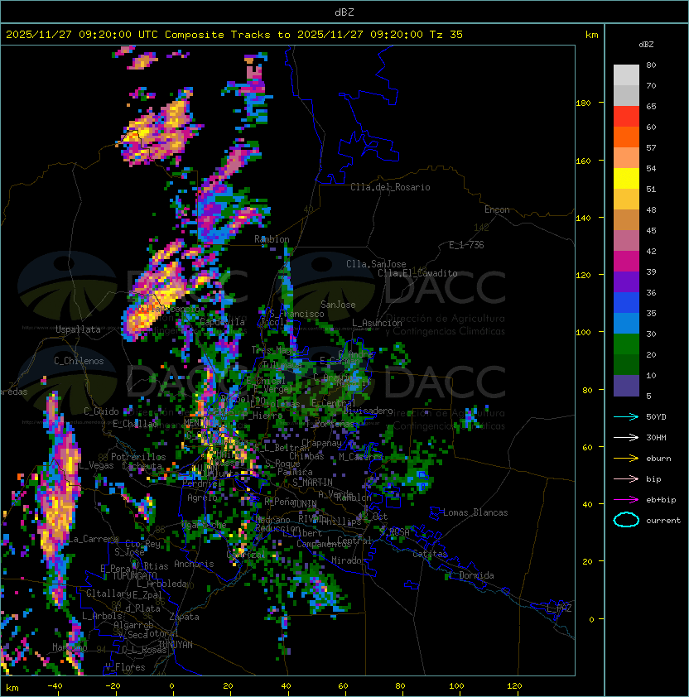Pick the light grey swatch at top of dBZ scale
The image size is (689, 697).
(x=626, y=75)
